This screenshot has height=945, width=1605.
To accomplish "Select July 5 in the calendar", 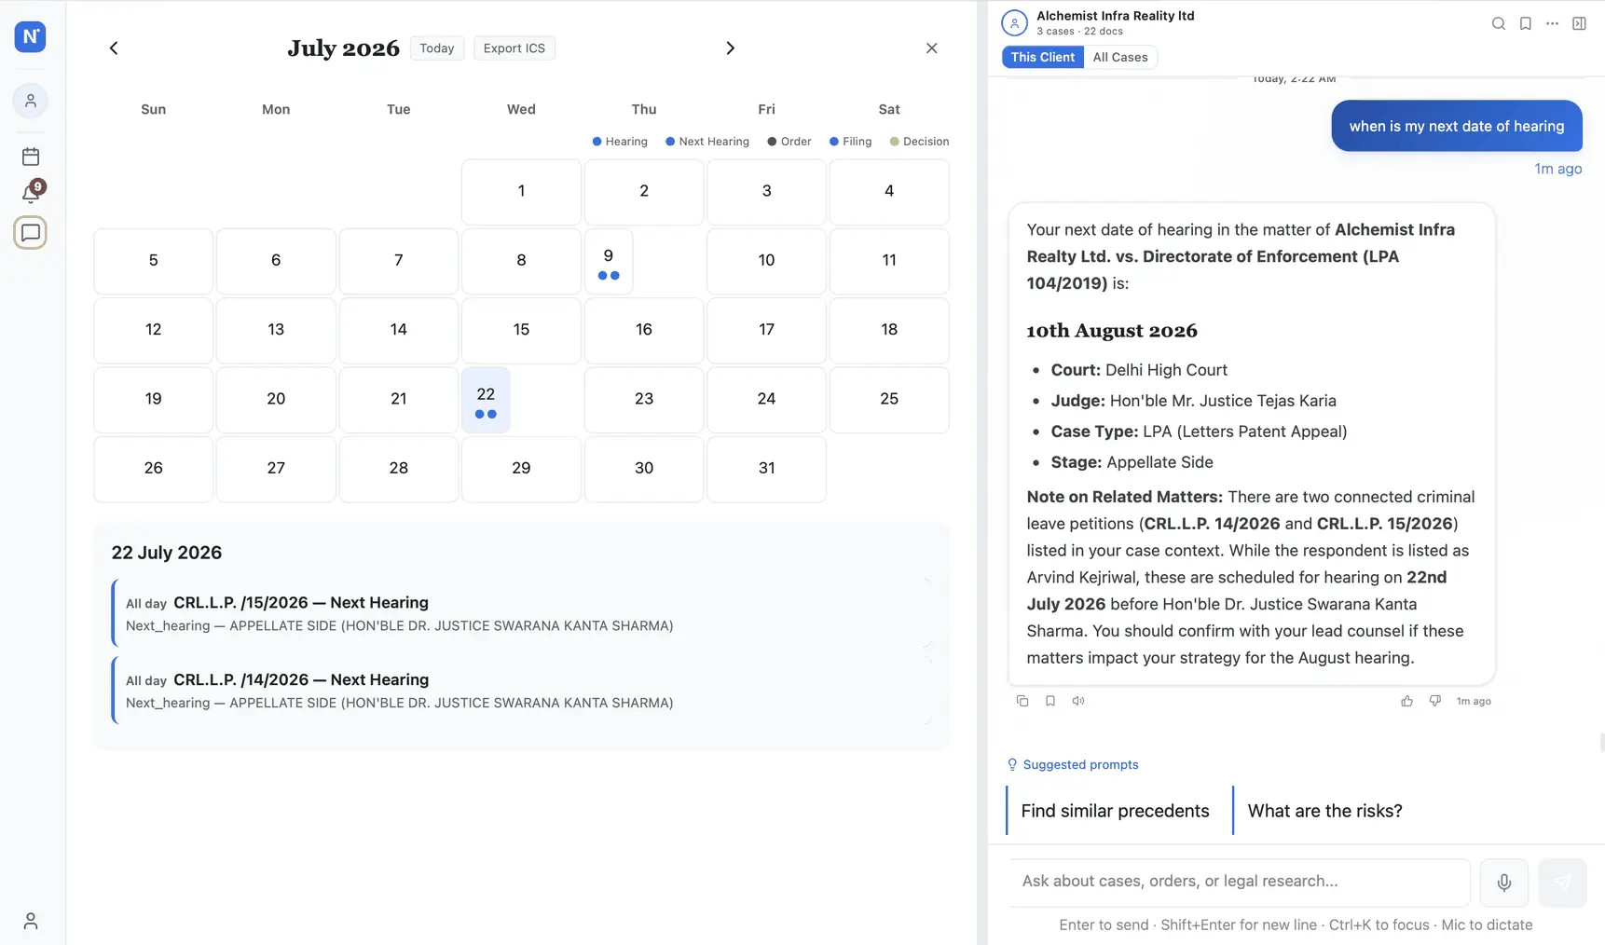I will pyautogui.click(x=153, y=261).
